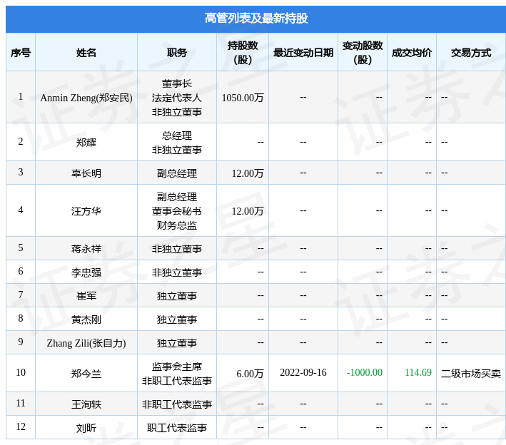506x445 pixels.
Task: Click the 董事长 法定代表人 position cell
Action: pyautogui.click(x=177, y=98)
